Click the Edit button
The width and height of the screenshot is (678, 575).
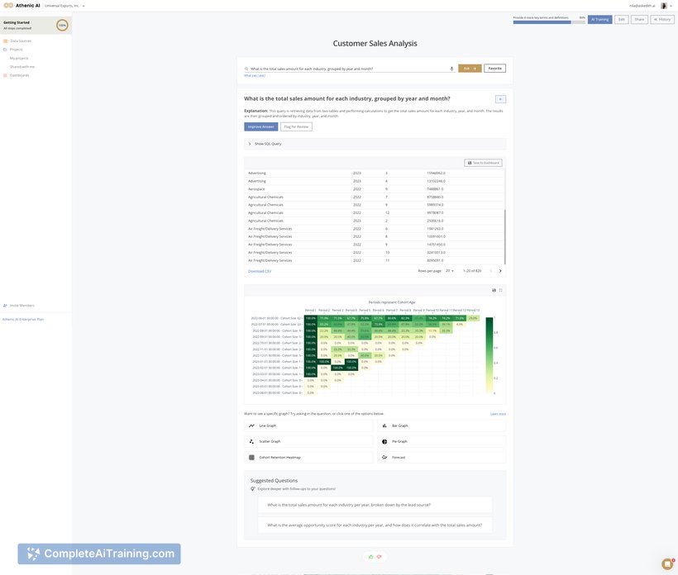pyautogui.click(x=621, y=20)
